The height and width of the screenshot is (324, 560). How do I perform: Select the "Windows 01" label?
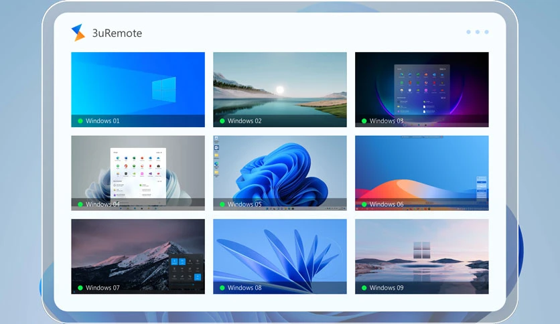102,121
